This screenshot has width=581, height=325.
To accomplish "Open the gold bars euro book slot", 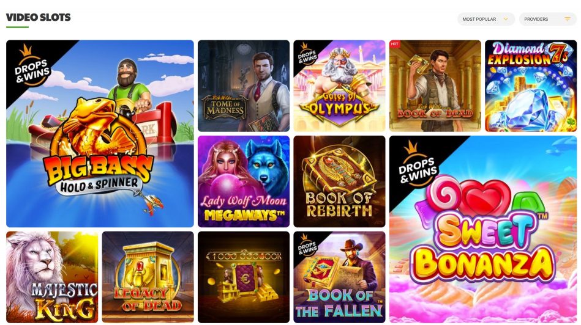I will [x=244, y=277].
